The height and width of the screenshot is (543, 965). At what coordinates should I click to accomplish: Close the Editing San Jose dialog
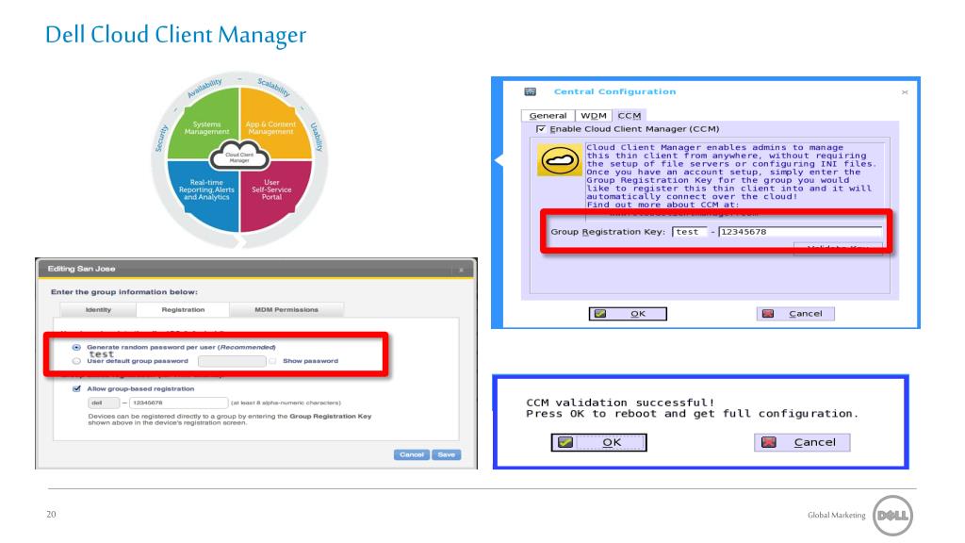(x=462, y=270)
